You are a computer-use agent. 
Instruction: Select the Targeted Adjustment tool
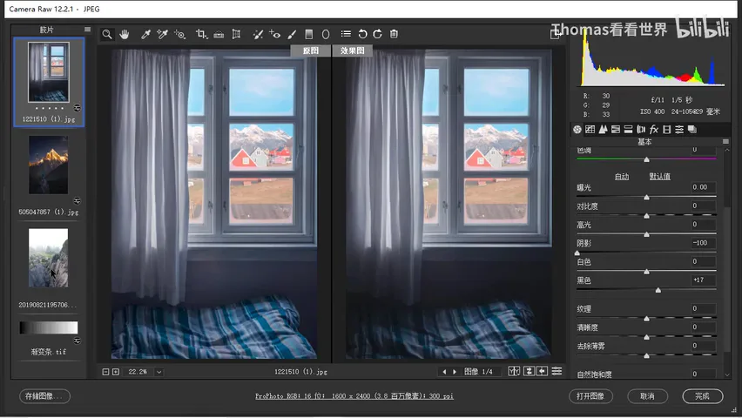coord(179,34)
